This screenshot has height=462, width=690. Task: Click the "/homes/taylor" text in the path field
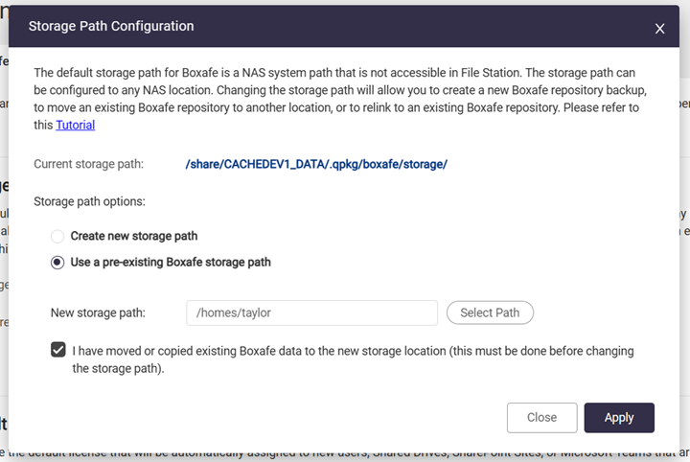tap(235, 312)
